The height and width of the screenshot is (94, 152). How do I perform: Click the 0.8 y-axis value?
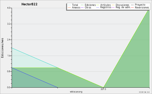pos(9,71)
